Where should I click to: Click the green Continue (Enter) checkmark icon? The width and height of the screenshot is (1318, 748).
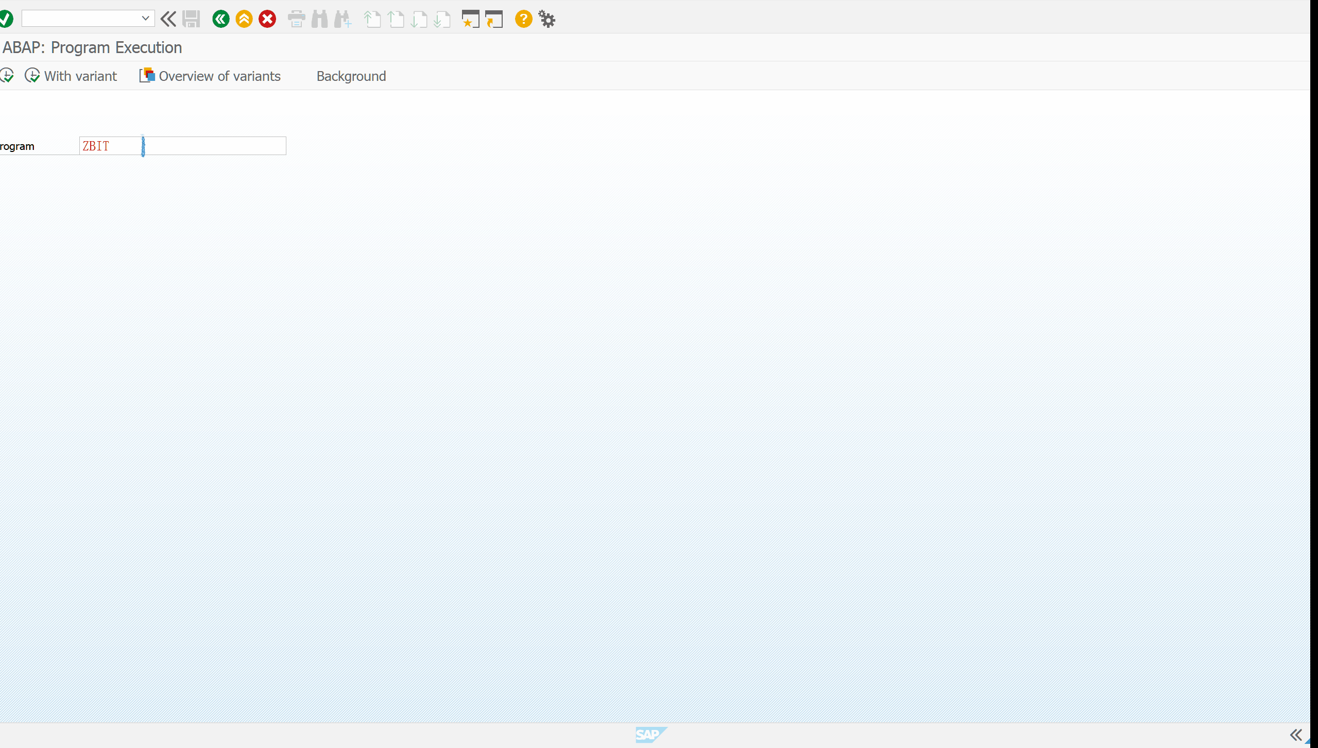(6, 19)
